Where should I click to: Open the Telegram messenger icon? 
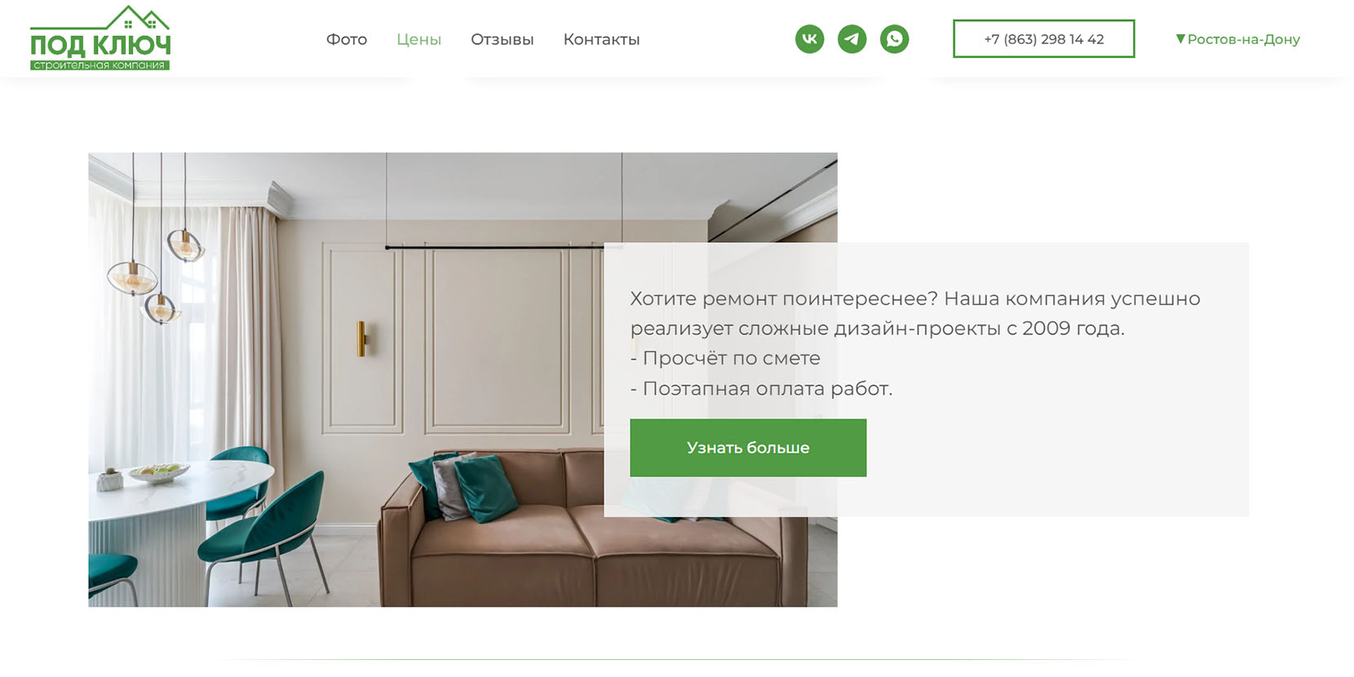(x=852, y=39)
